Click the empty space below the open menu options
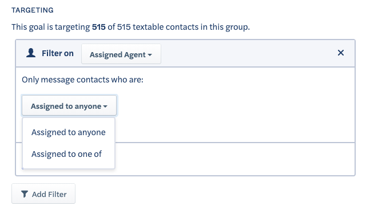This screenshot has width=366, height=213. click(x=69, y=166)
